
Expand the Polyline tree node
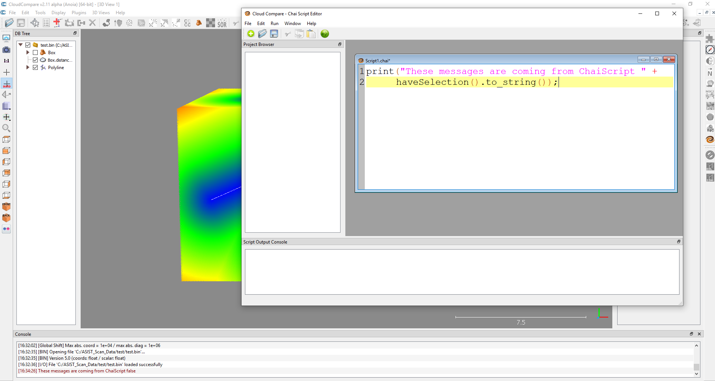coord(28,68)
